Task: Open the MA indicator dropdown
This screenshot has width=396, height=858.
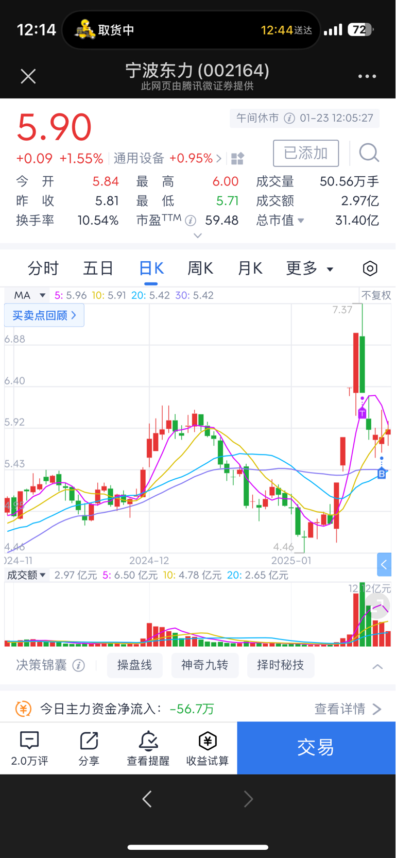Action: 30,295
